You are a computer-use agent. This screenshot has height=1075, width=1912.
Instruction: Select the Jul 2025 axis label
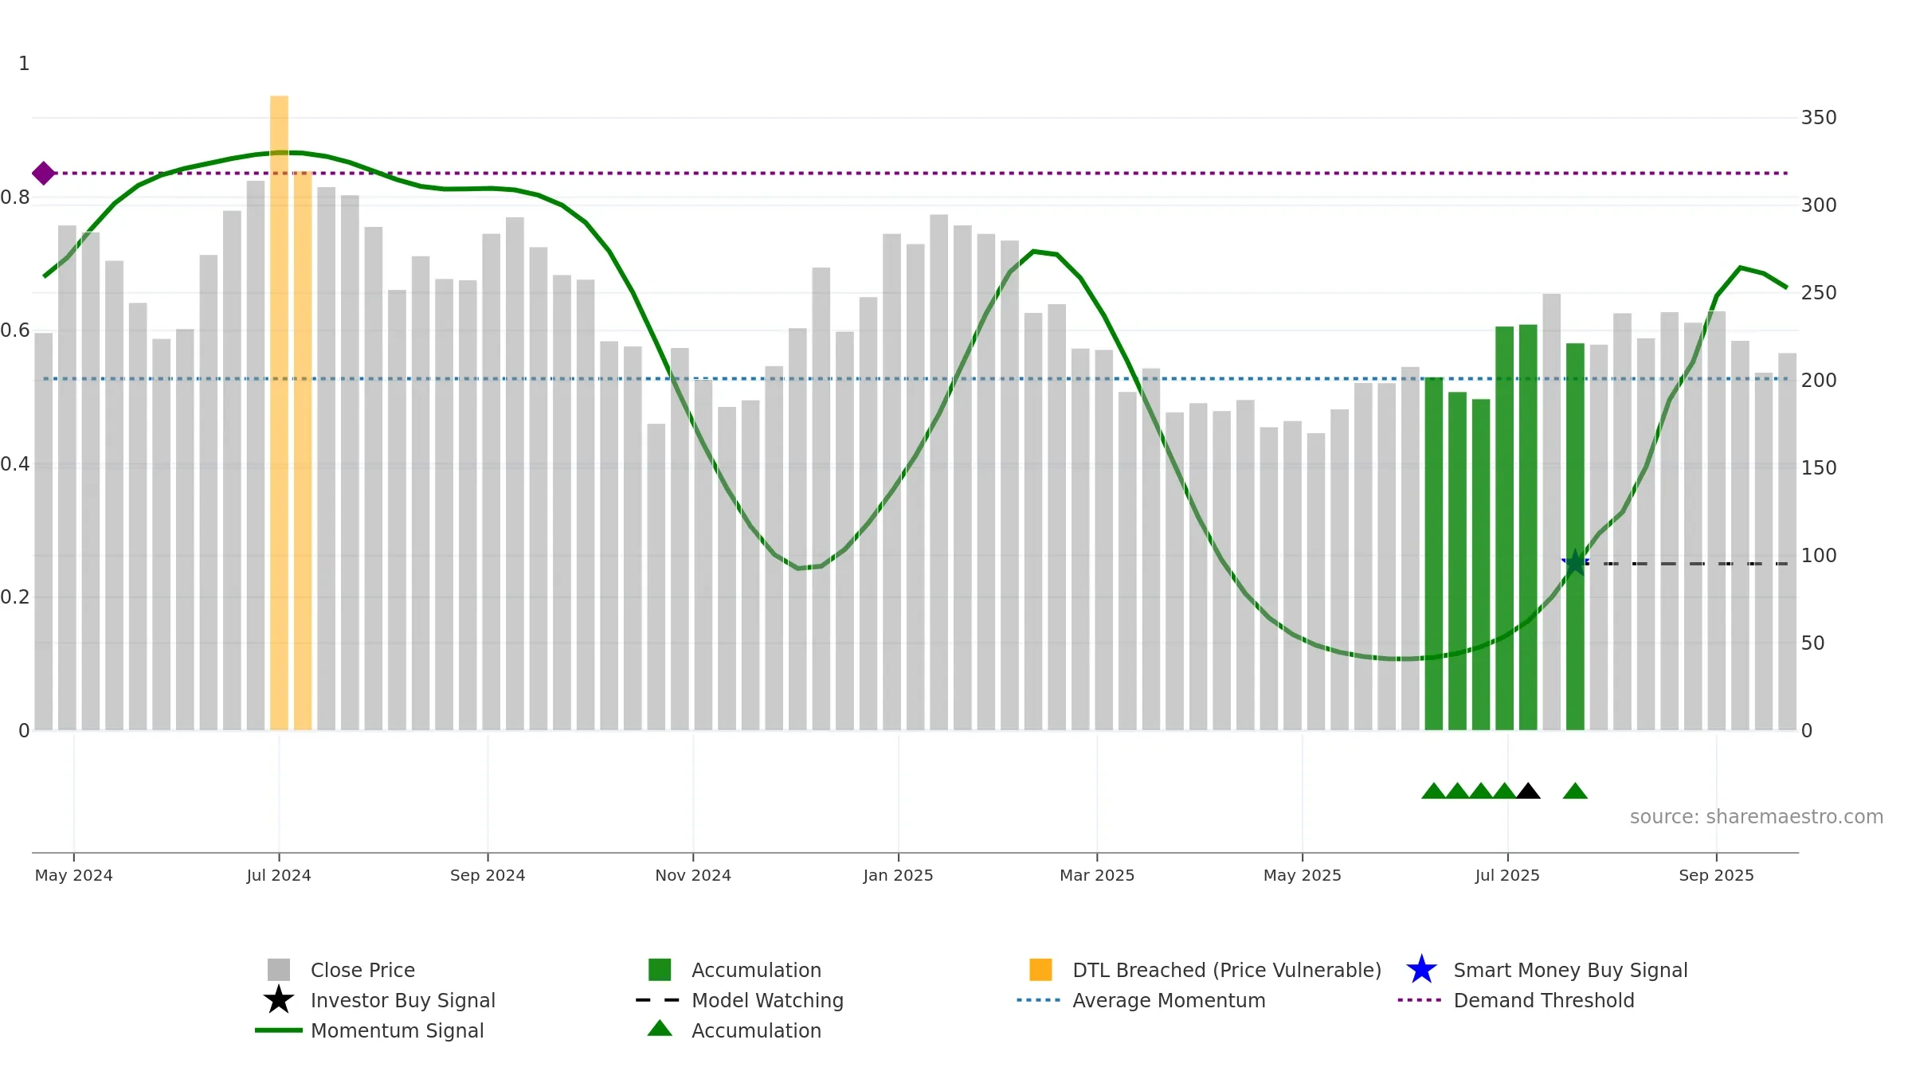pos(1507,875)
